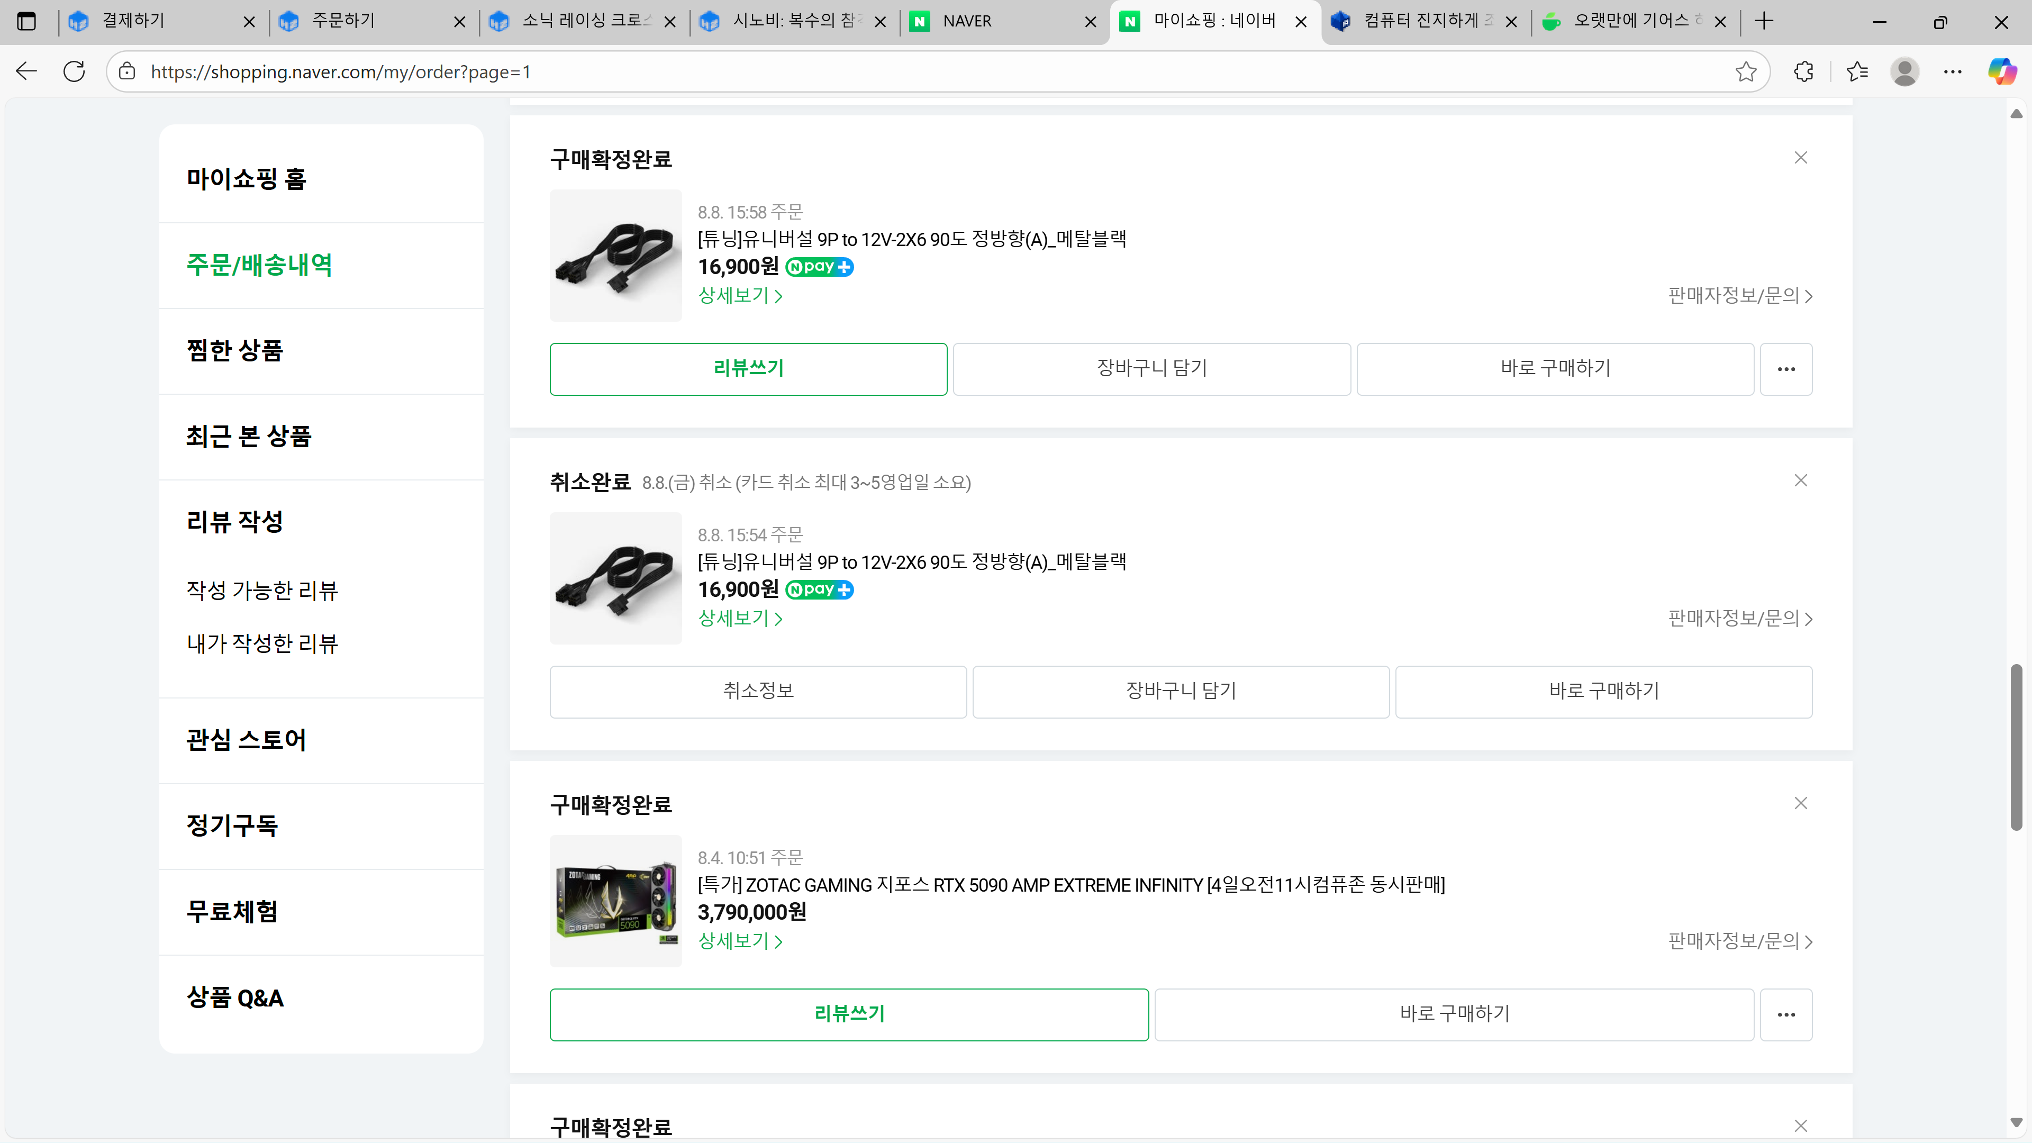Click 리뷰쓰기 for the RTX 5090 order
Image resolution: width=2032 pixels, height=1143 pixels.
(849, 1014)
